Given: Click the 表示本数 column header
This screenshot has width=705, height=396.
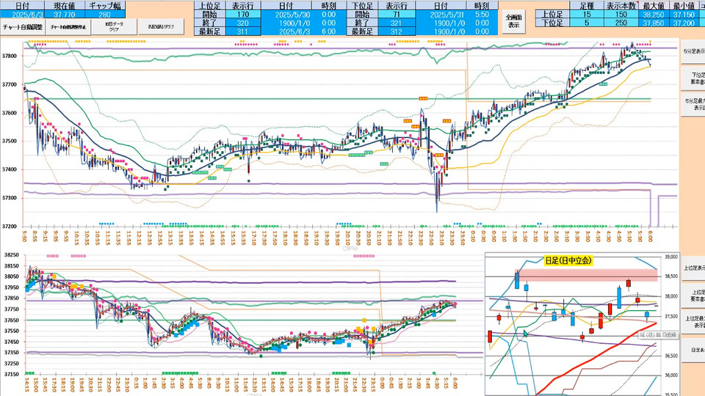Looking at the screenshot, I should [621, 6].
